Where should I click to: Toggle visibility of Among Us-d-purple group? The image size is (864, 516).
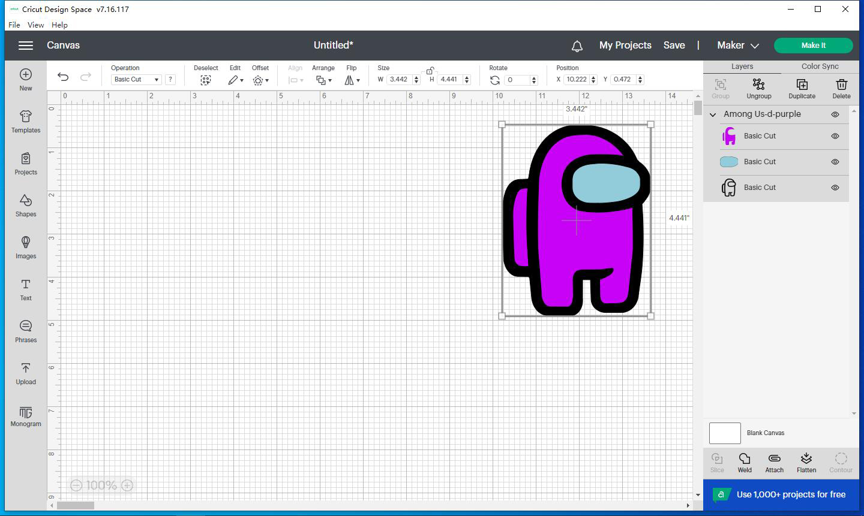coord(835,114)
